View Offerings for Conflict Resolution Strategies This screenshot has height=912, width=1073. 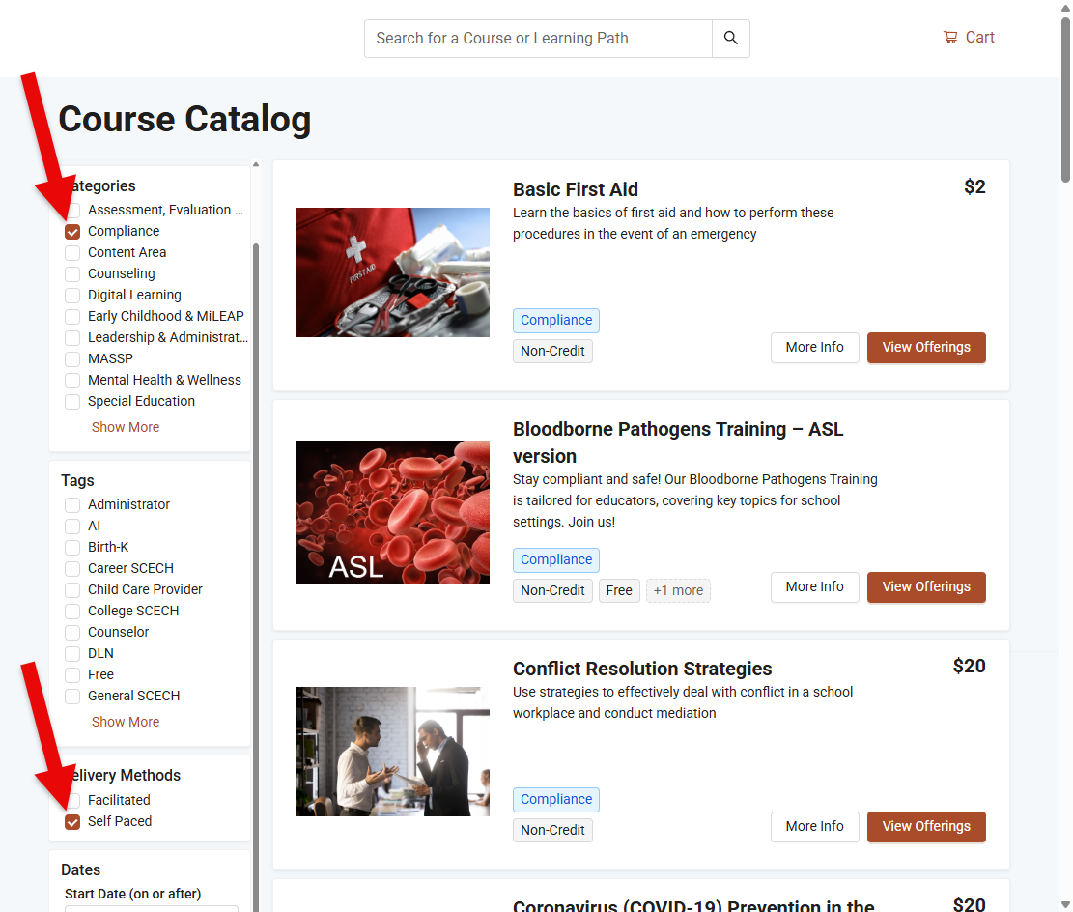pos(926,826)
